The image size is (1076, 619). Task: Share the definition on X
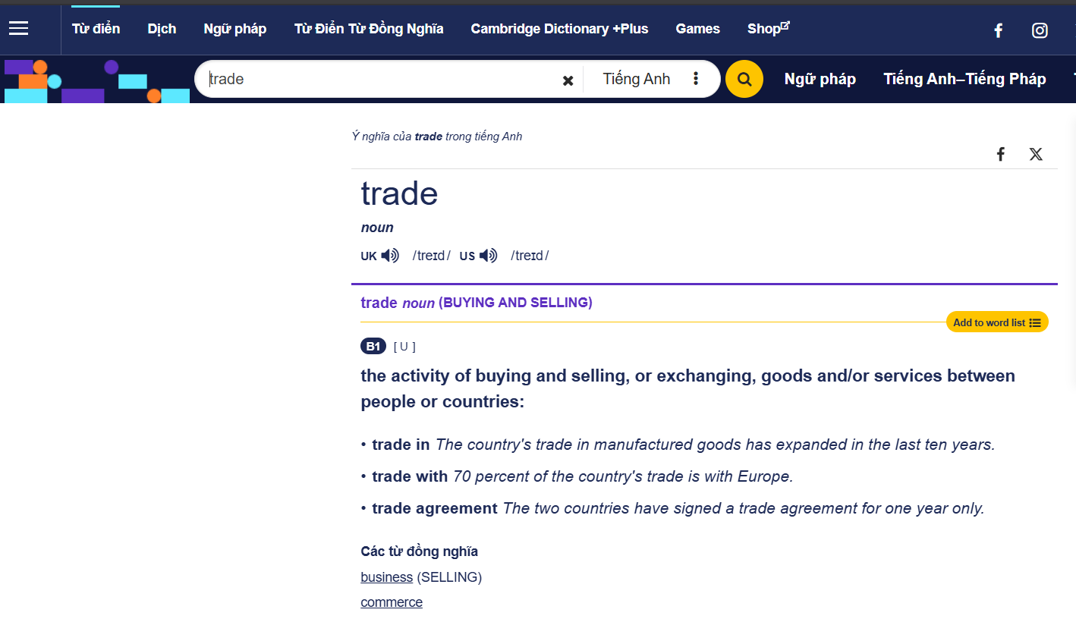click(1036, 155)
